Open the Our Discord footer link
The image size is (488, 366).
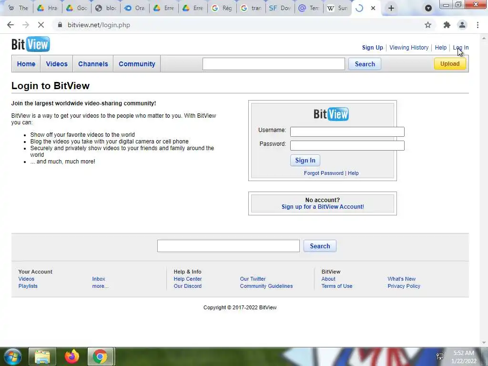[188, 286]
